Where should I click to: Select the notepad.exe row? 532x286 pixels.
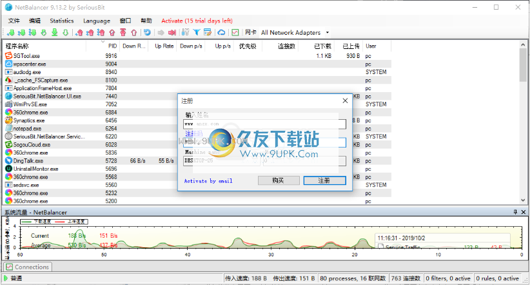(x=198, y=129)
